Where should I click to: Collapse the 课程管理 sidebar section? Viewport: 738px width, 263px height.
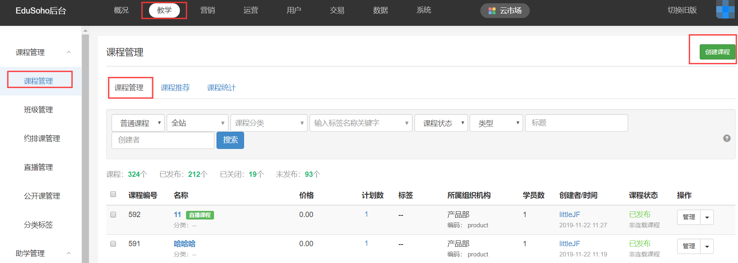pos(69,52)
